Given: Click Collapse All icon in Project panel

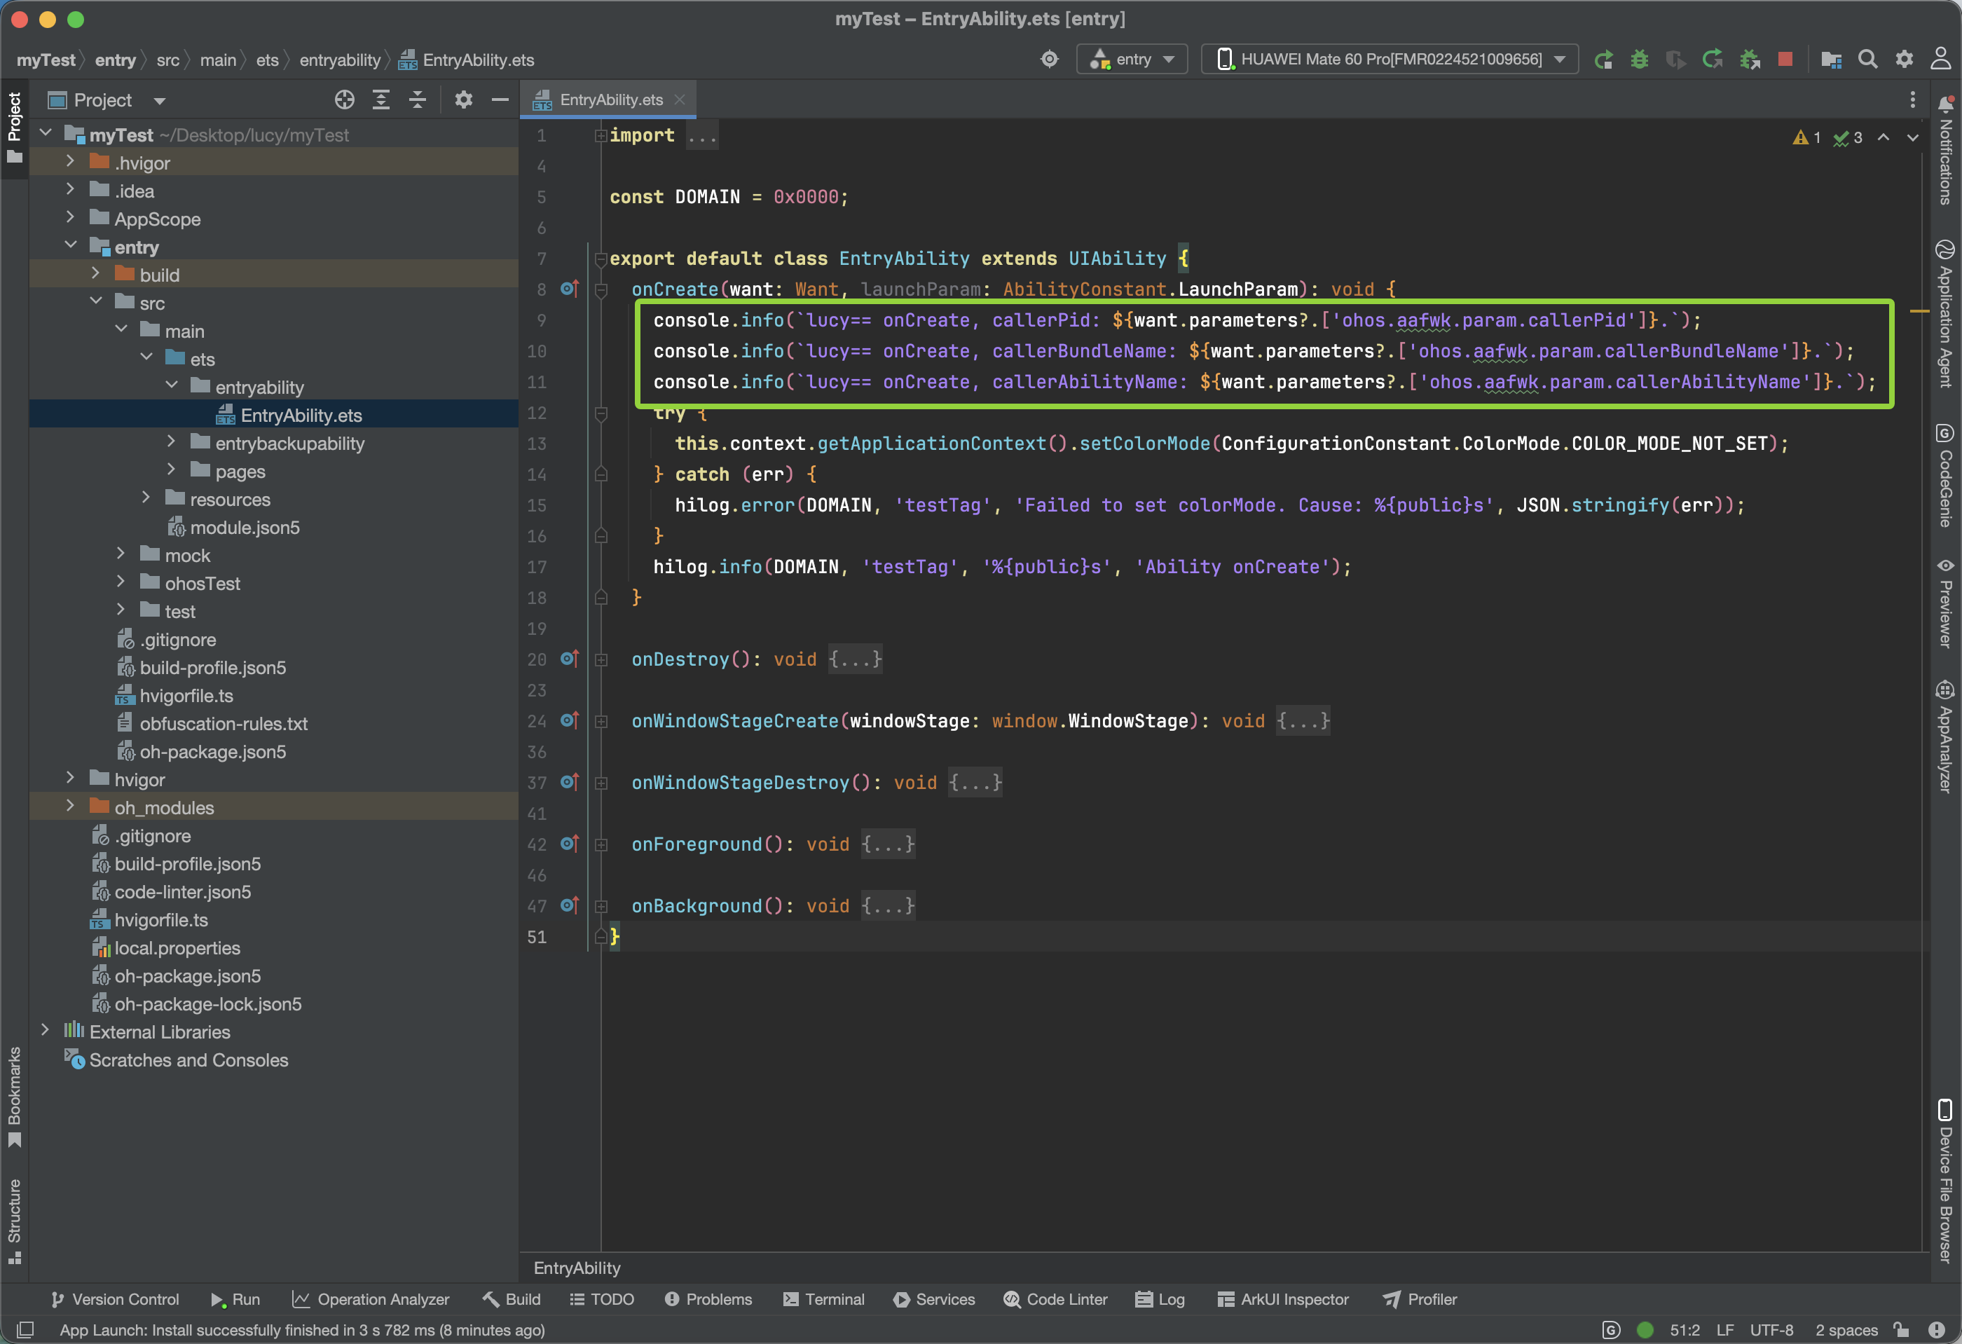Looking at the screenshot, I should (x=418, y=100).
